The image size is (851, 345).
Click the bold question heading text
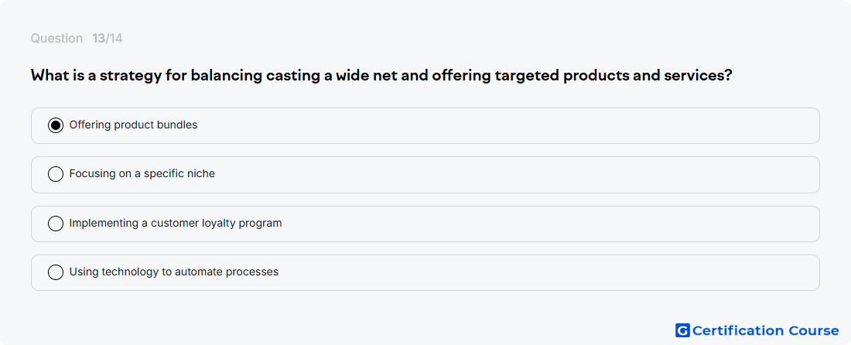click(381, 75)
